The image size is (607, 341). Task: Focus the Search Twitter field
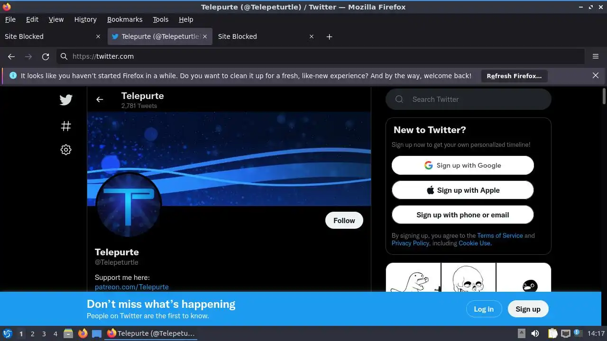click(469, 99)
